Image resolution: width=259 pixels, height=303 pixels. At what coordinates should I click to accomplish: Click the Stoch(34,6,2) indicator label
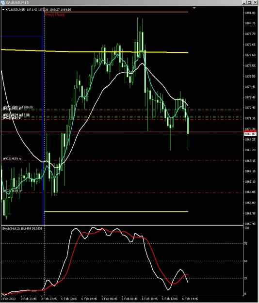tap(22, 228)
